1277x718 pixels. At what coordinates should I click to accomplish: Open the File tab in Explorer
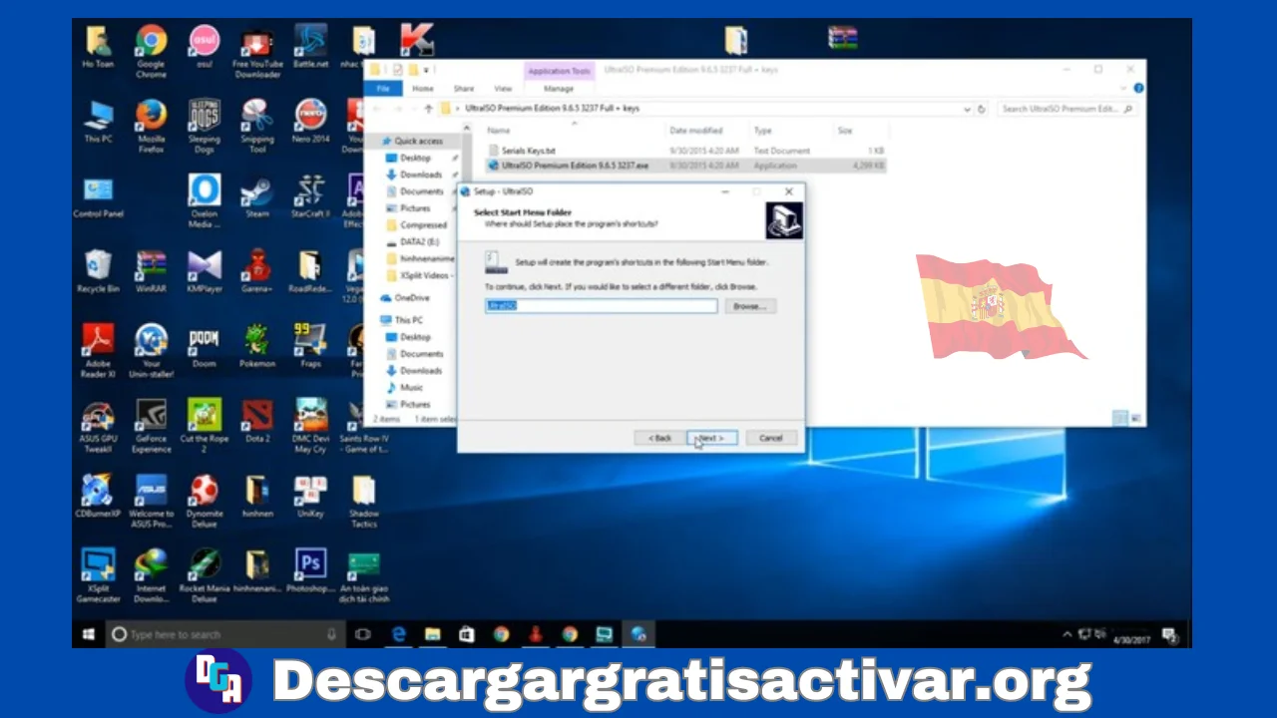tap(383, 89)
